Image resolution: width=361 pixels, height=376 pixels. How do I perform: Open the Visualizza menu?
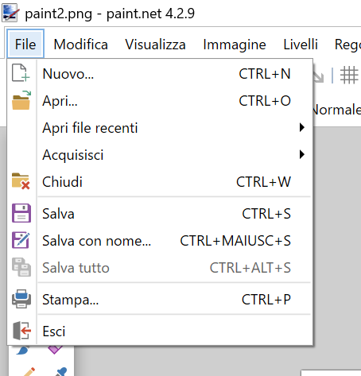pos(155,45)
